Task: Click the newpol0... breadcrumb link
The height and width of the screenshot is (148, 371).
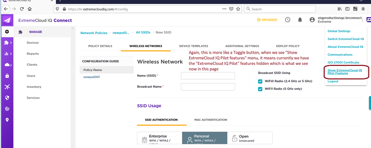Action: pyautogui.click(x=121, y=33)
